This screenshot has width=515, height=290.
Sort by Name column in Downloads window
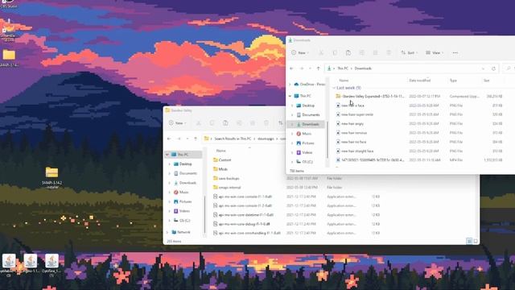(x=344, y=81)
